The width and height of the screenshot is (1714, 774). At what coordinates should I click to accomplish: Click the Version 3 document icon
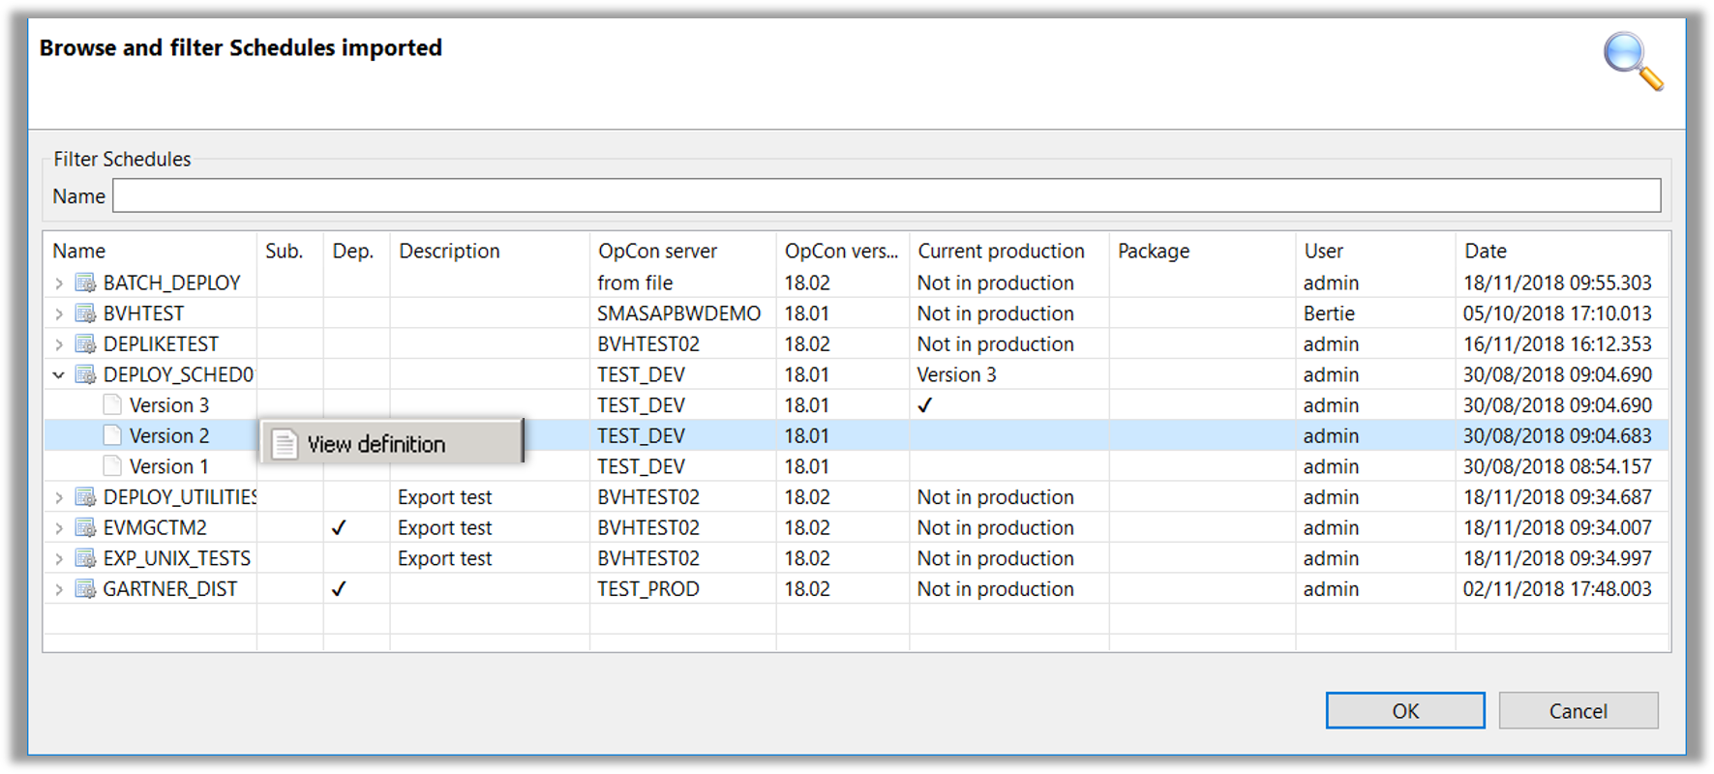[112, 405]
